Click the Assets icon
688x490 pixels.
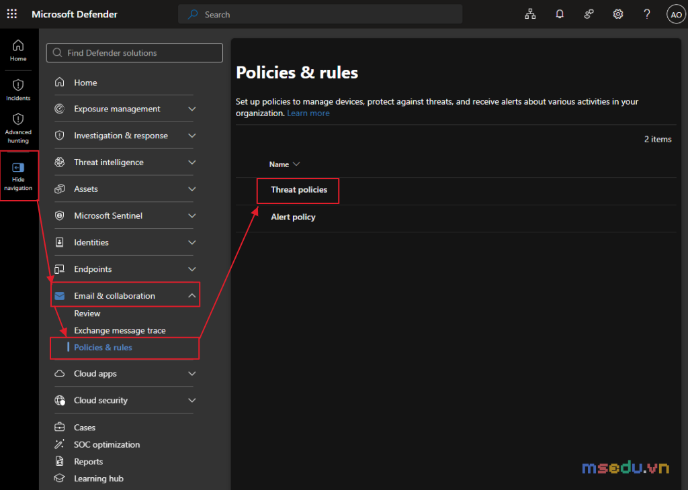[60, 189]
